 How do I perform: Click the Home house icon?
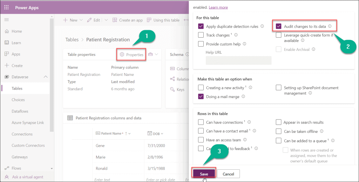tap(7, 31)
